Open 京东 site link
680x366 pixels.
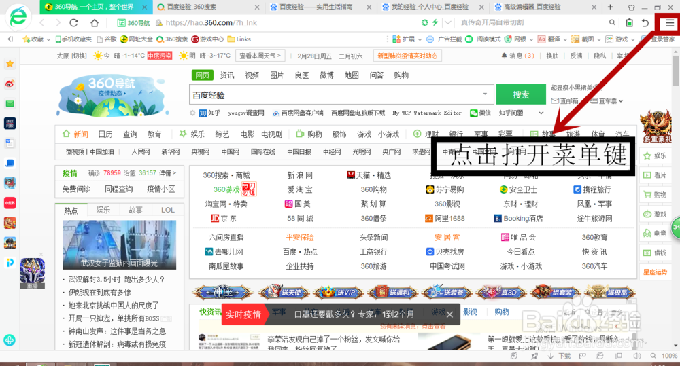pyautogui.click(x=224, y=218)
